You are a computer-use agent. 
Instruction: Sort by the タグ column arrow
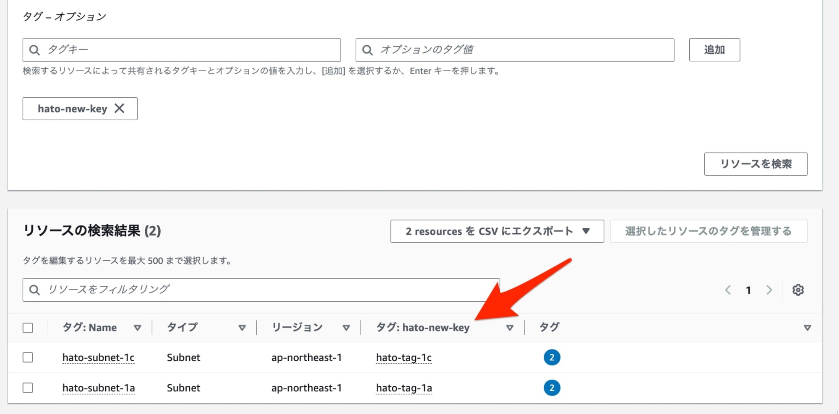[x=807, y=328]
